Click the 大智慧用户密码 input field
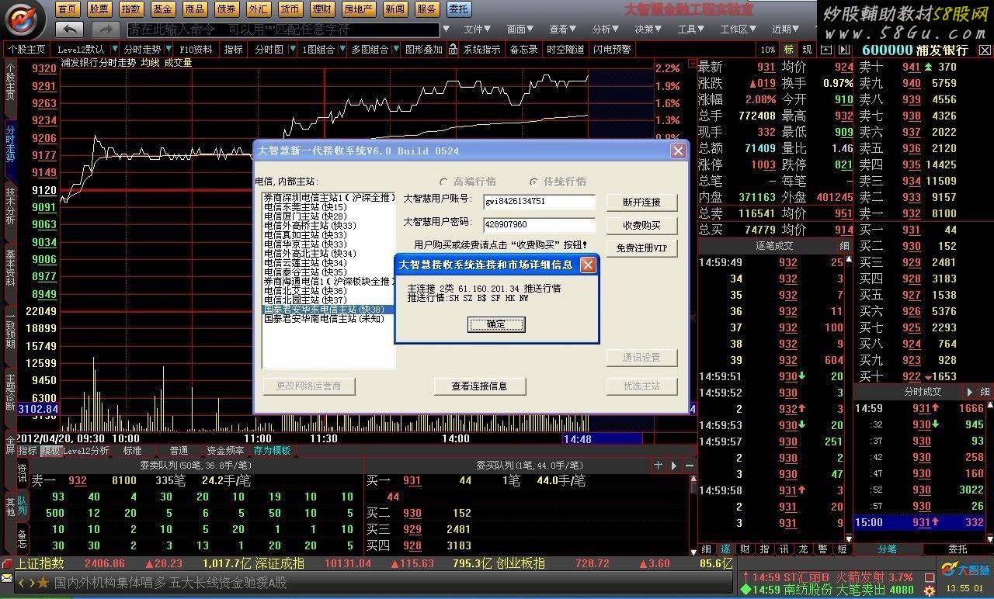This screenshot has width=994, height=599. click(x=539, y=225)
